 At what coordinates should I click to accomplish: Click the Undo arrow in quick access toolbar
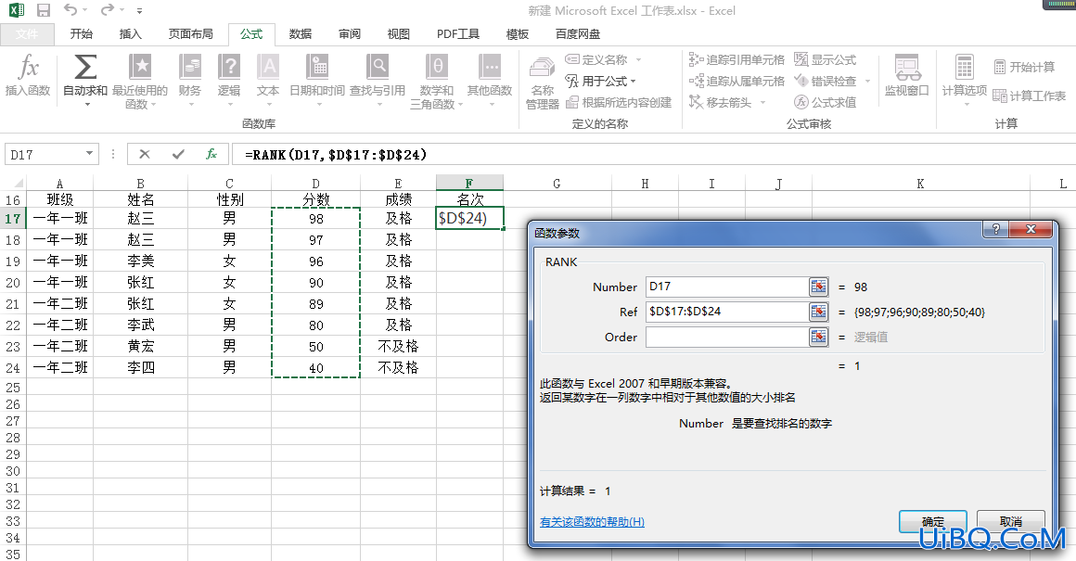click(x=70, y=9)
